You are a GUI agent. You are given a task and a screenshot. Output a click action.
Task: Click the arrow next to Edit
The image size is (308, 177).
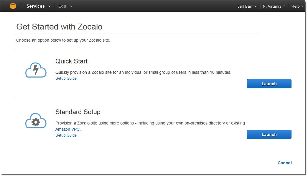[71, 6]
